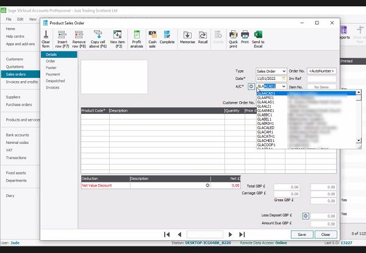Jump to last record navigation arrow
The width and height of the screenshot is (366, 253).
[242, 234]
